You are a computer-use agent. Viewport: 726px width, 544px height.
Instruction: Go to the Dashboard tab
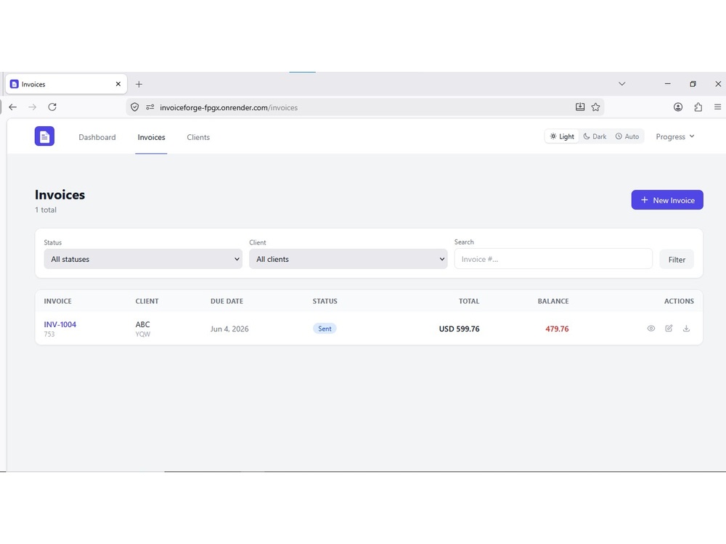coord(97,137)
